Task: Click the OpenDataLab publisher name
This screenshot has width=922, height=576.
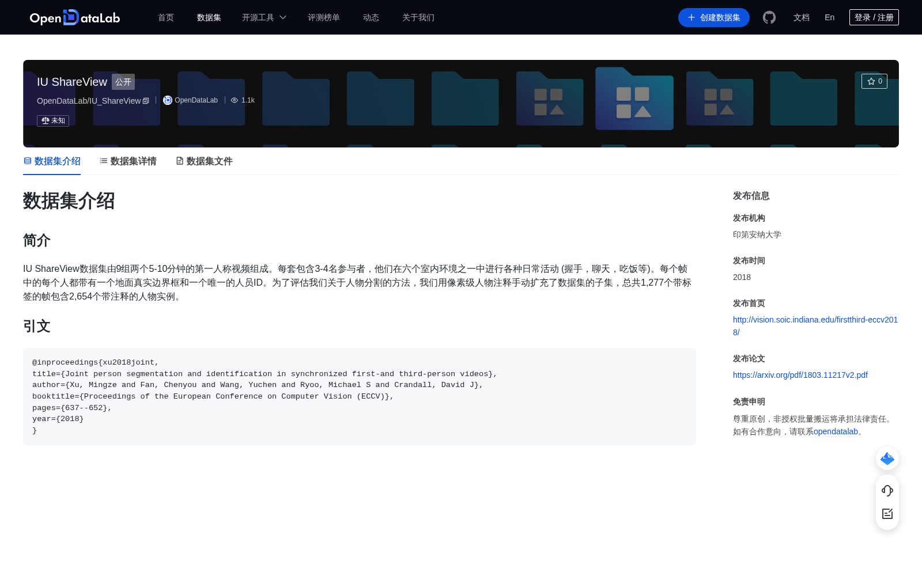Action: [196, 100]
